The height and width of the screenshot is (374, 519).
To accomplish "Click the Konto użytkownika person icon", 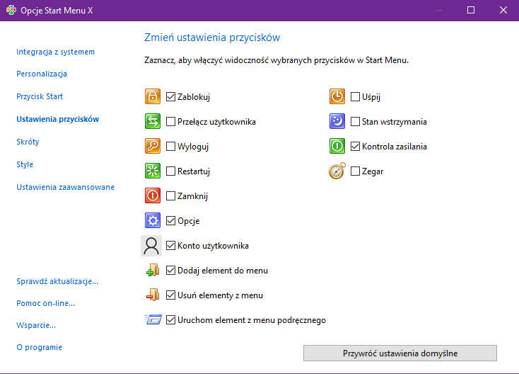I will tap(151, 246).
